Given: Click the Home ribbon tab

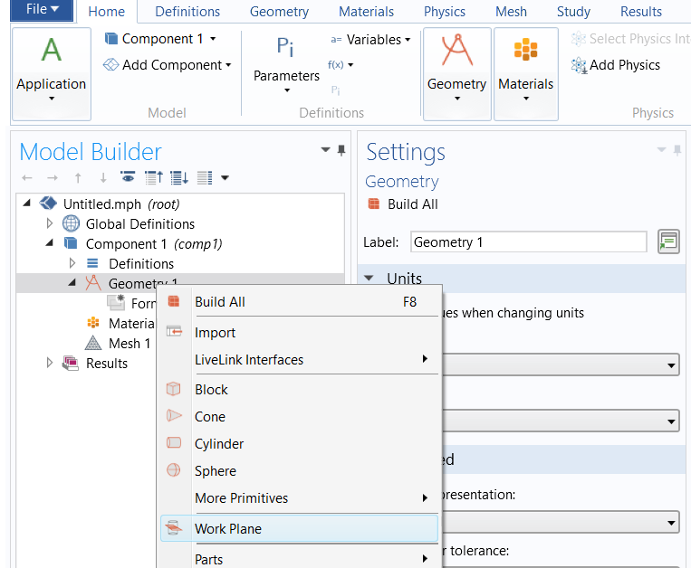Looking at the screenshot, I should [107, 12].
